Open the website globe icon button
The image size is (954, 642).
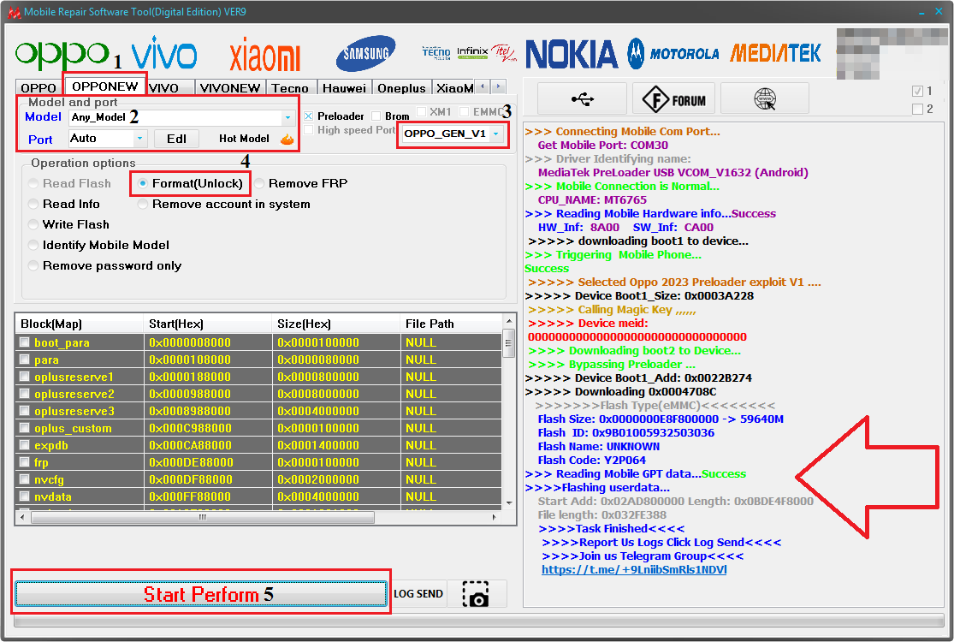[765, 98]
